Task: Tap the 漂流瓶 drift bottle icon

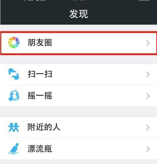Action: pos(14,149)
